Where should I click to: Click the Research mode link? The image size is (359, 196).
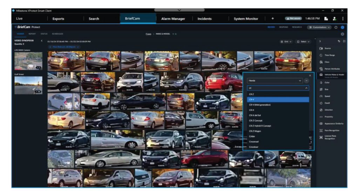tap(297, 27)
